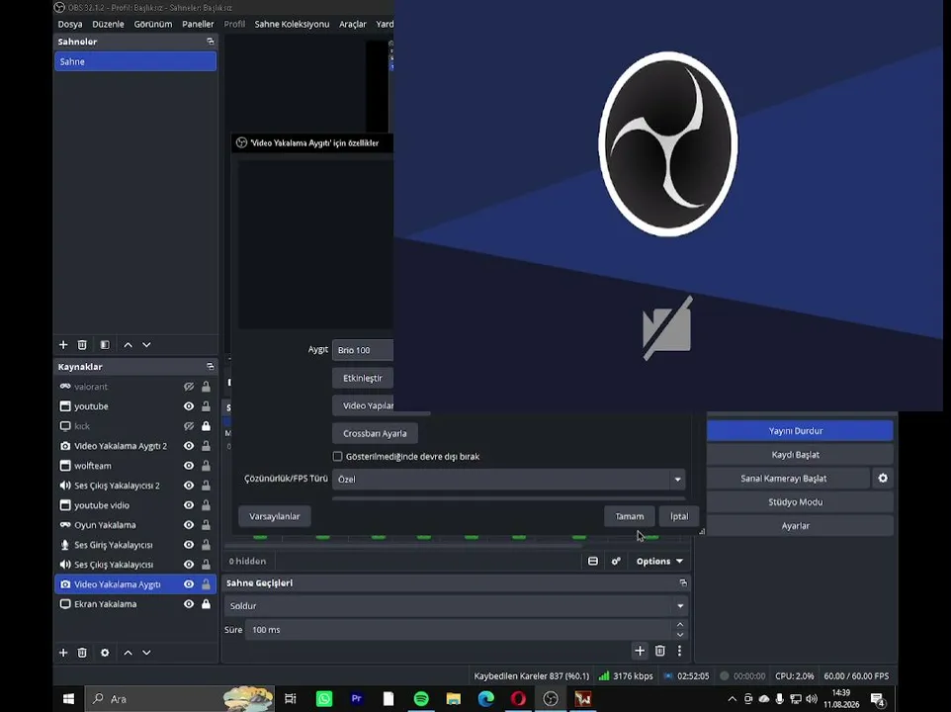This screenshot has height=712, width=951.
Task: Show hidden system tray icons
Action: (x=733, y=699)
